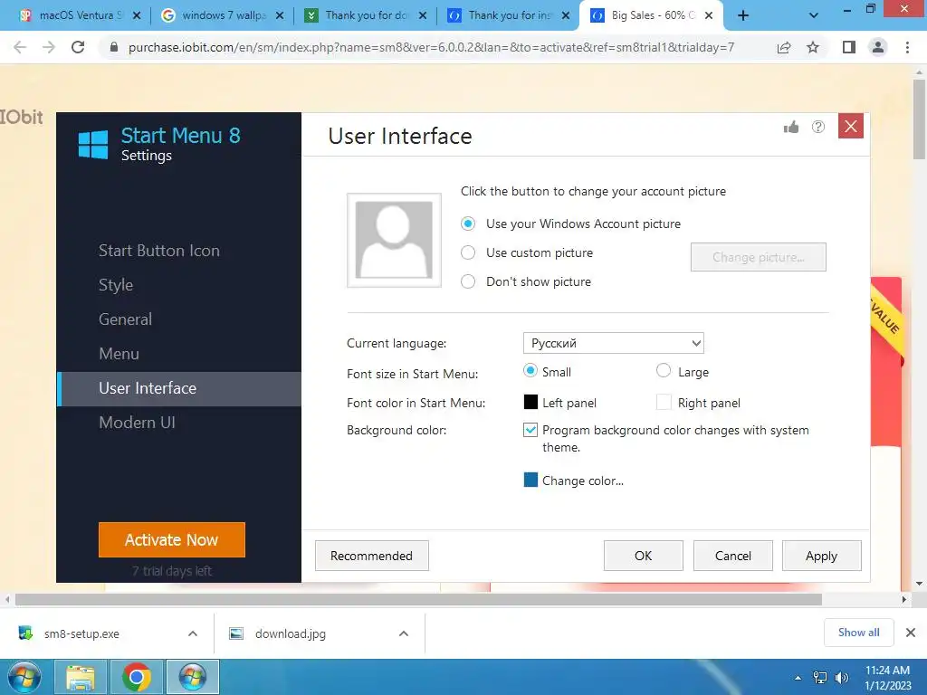
Task: Close the downloads bar
Action: (911, 633)
